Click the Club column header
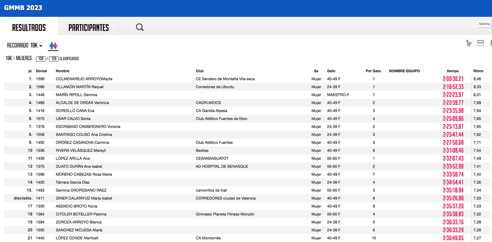The width and height of the screenshot is (492, 242). pyautogui.click(x=200, y=71)
